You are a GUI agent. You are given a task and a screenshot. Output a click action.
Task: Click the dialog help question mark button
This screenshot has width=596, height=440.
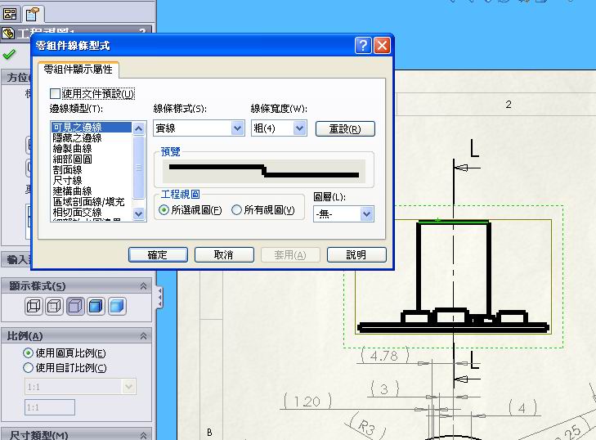363,46
